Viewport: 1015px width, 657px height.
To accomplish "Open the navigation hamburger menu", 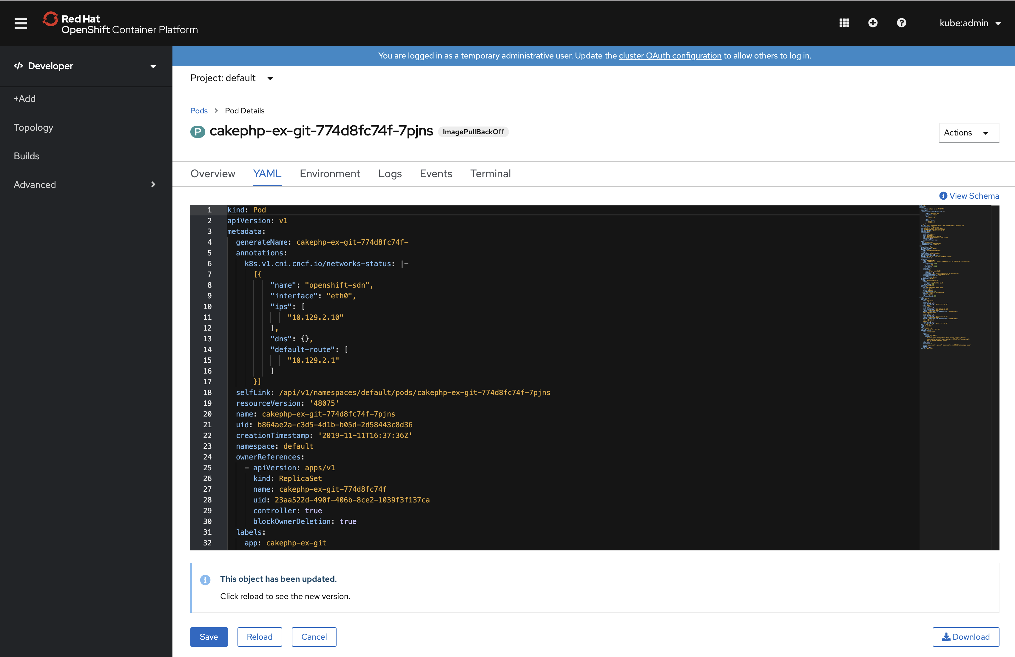I will point(21,23).
